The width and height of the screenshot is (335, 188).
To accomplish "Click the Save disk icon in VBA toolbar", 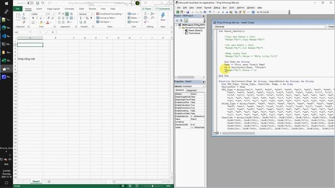I will 187,12.
